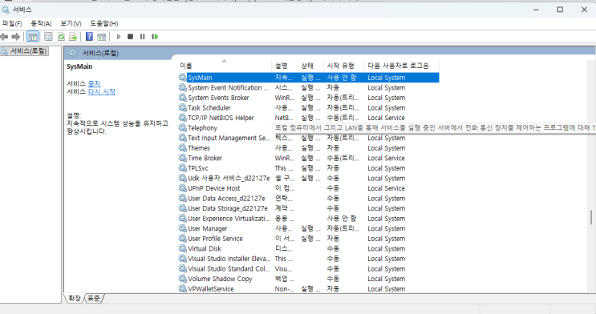Viewport: 596px width, 314px height.
Task: Click the Refresh toolbar icon
Action: (x=61, y=37)
